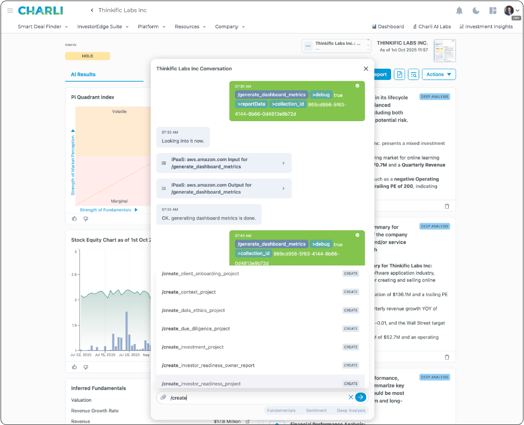Click the document report icon button
Screen dimensions: 524x425
[399, 74]
